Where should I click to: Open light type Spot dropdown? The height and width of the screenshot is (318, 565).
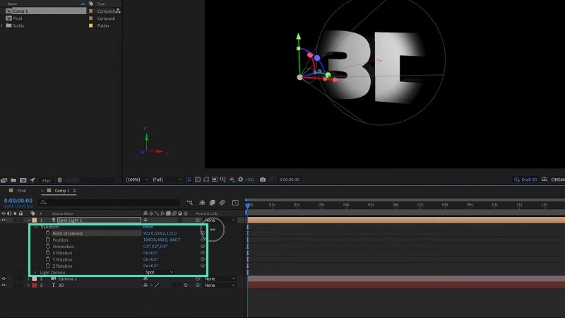[159, 272]
